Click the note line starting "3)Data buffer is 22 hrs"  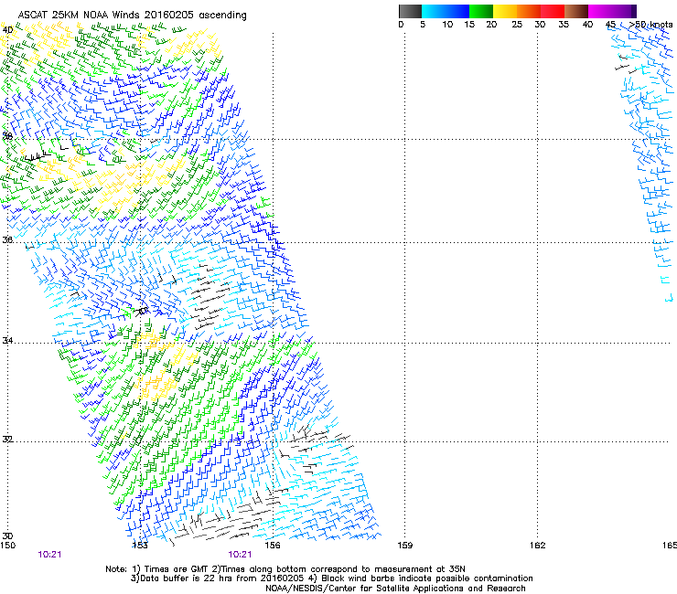(x=331, y=578)
